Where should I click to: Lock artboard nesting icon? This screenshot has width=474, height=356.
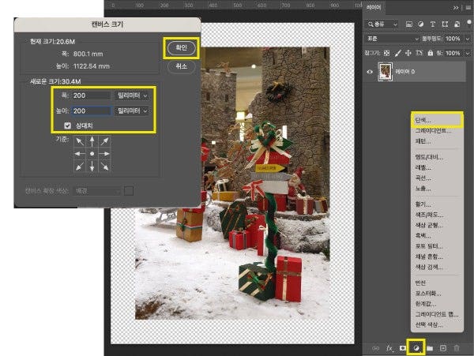click(x=419, y=53)
